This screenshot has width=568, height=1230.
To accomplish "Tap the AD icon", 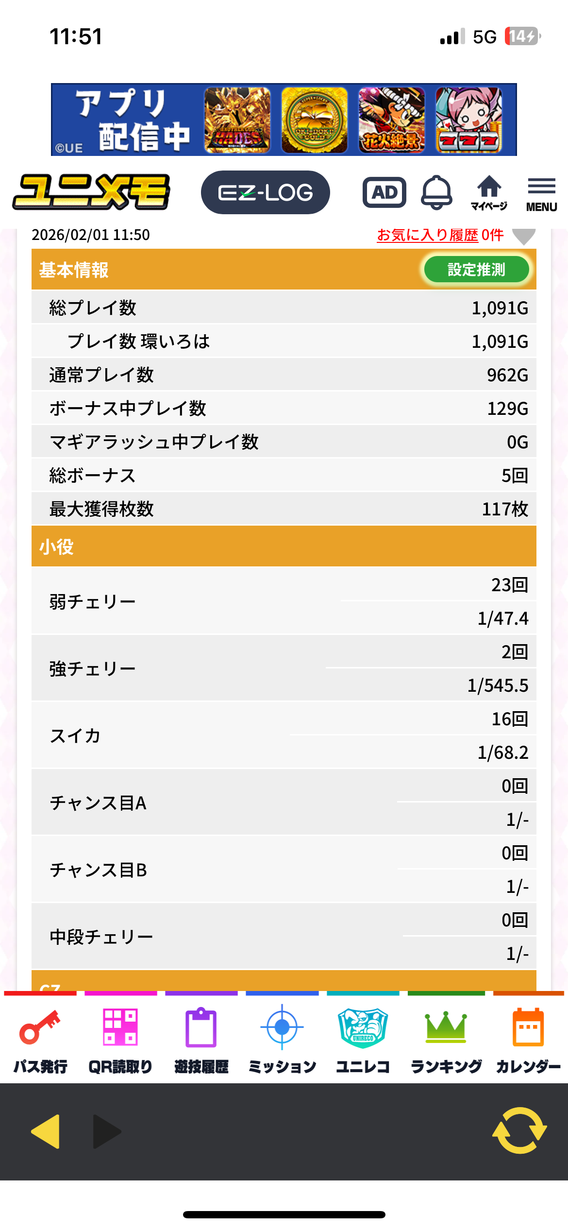I will (x=384, y=192).
